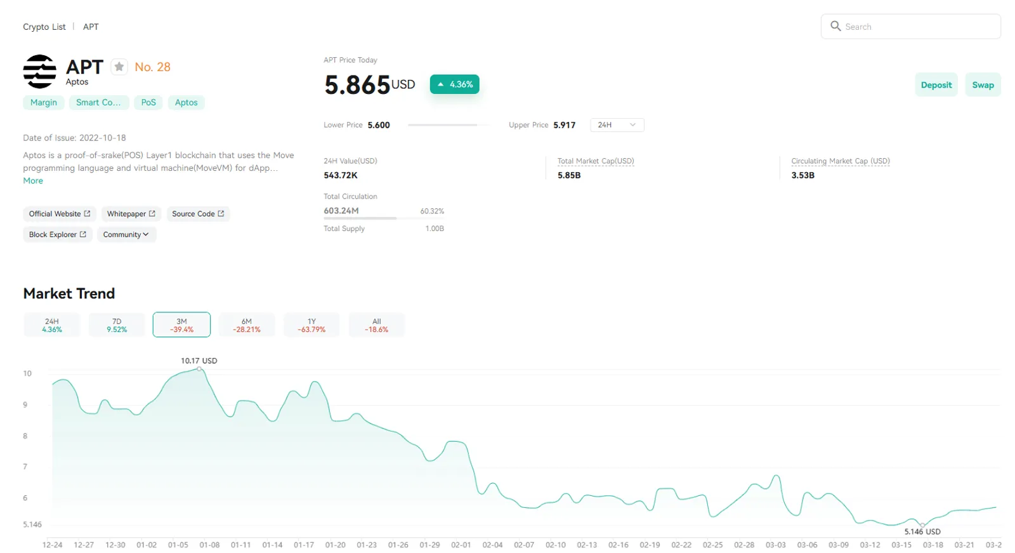The image size is (1015, 553).
Task: Click the Date of Issue: 2022-10-18 text
Action: (74, 138)
